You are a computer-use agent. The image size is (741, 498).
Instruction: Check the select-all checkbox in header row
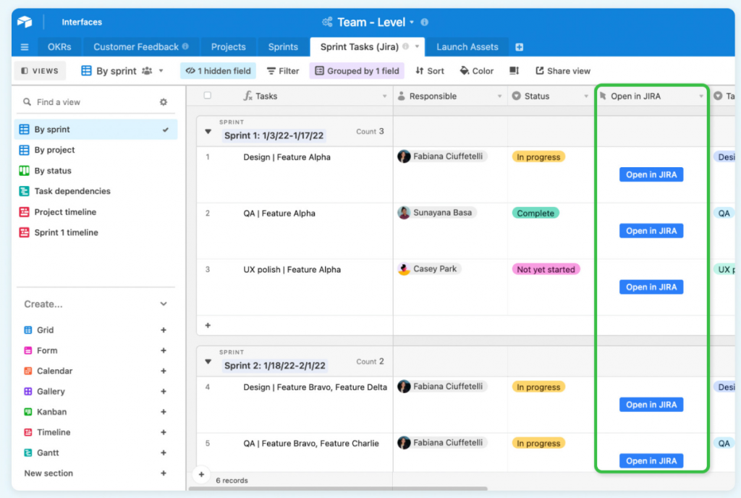point(208,96)
